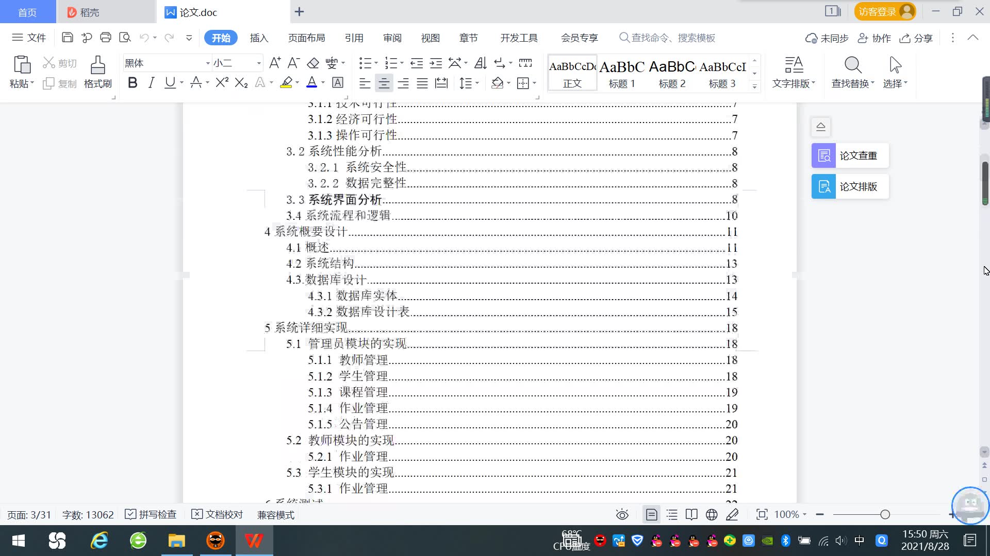The width and height of the screenshot is (990, 556).
Task: Toggle bold formatting
Action: (133, 83)
